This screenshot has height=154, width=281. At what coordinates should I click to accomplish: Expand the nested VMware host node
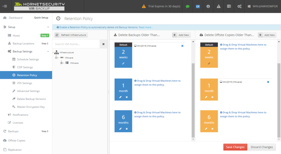tap(61, 63)
